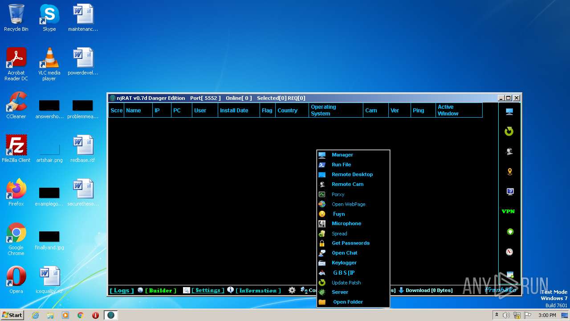The width and height of the screenshot is (570, 321).
Task: Click the green download-arrow circle sidebar icon
Action: click(x=510, y=232)
